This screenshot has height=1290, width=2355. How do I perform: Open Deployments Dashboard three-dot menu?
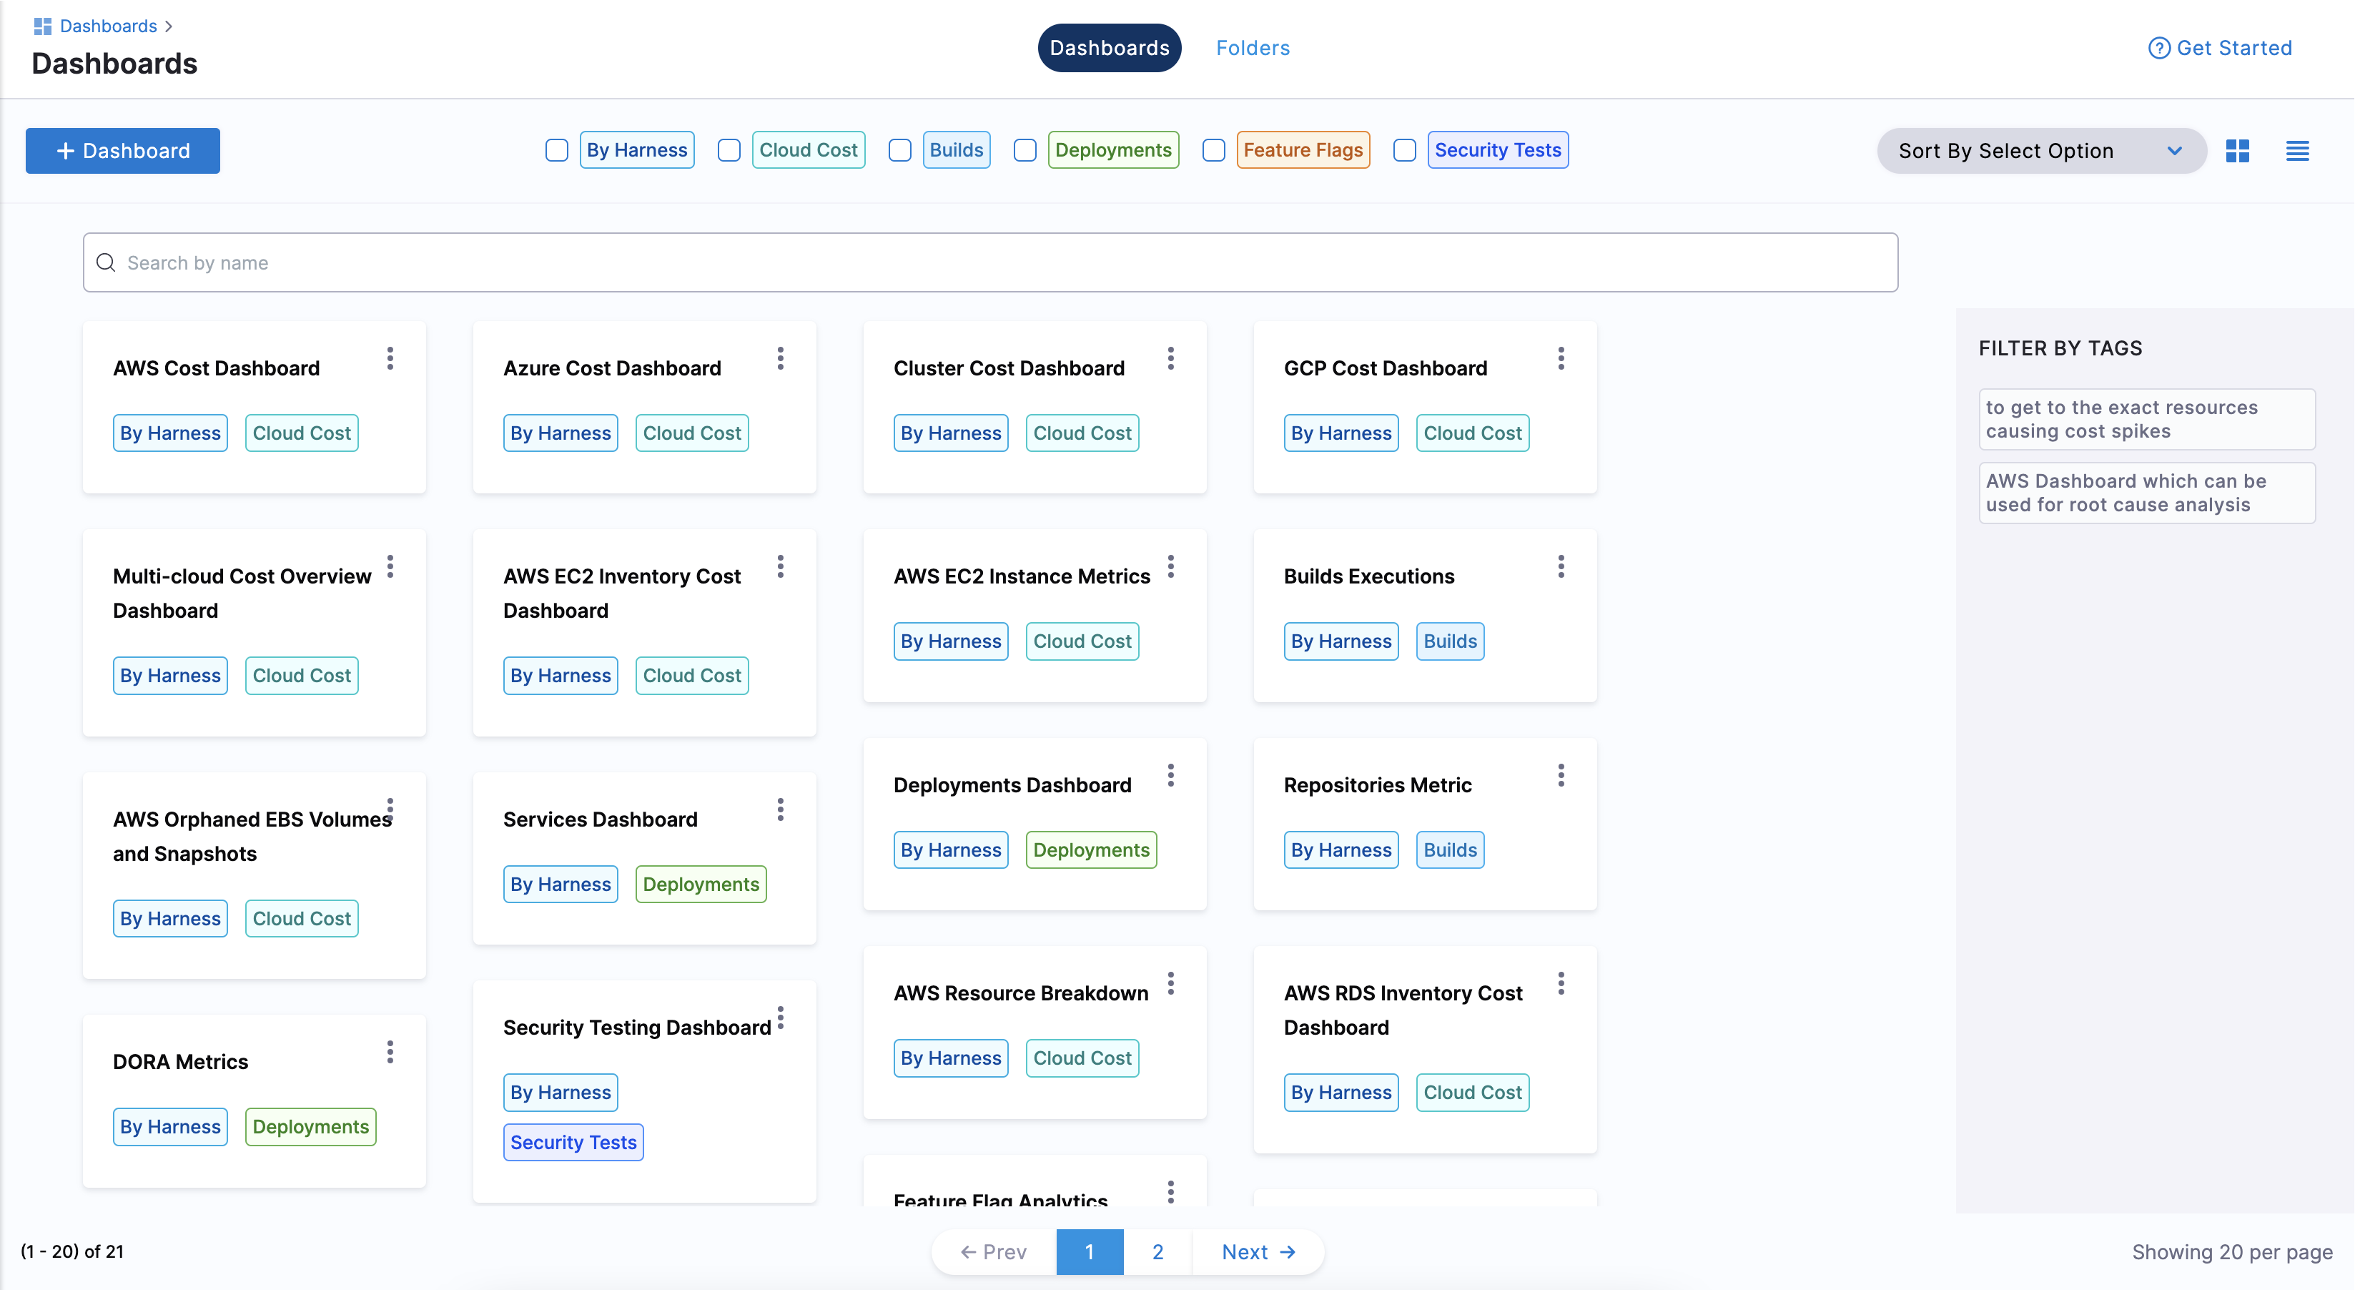tap(1170, 775)
